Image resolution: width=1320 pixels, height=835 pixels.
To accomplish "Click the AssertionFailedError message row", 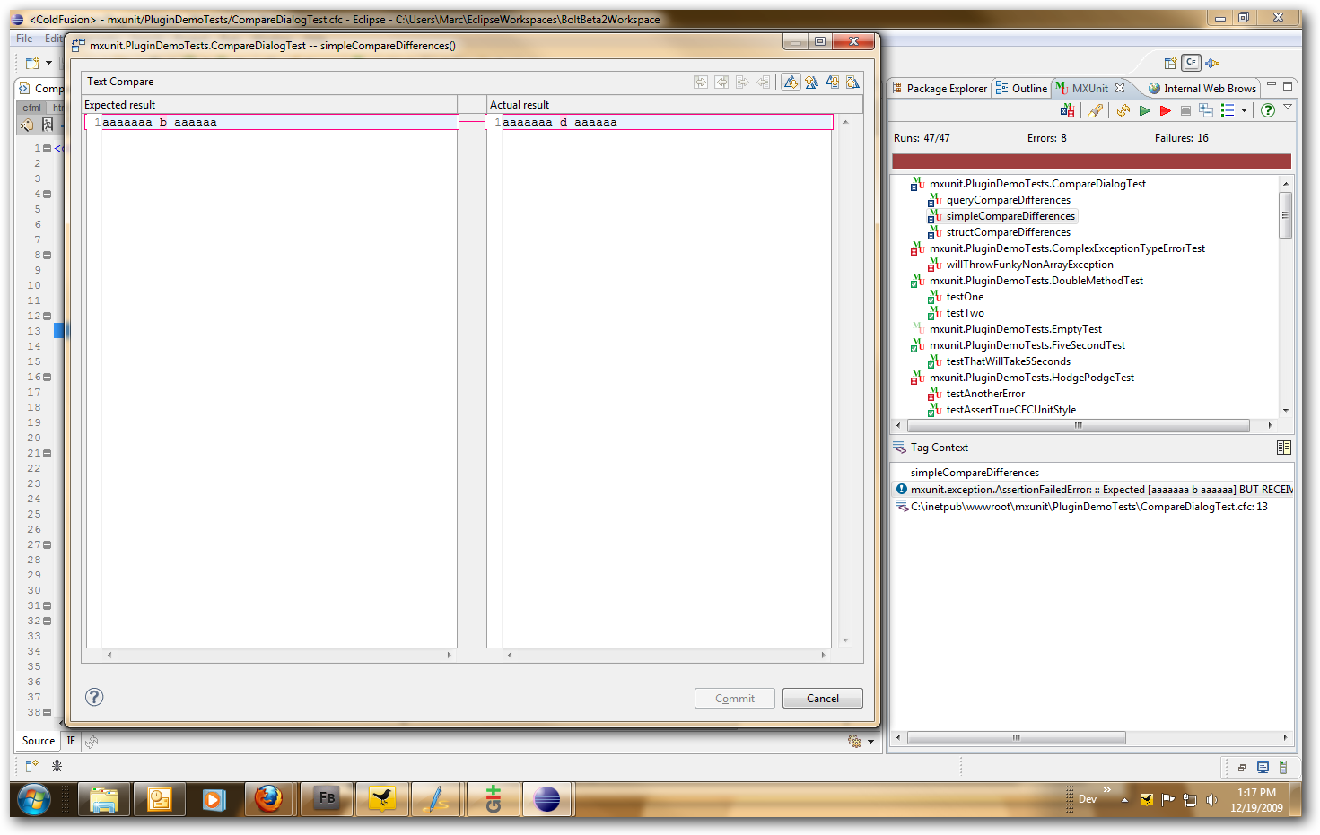I will [1094, 490].
